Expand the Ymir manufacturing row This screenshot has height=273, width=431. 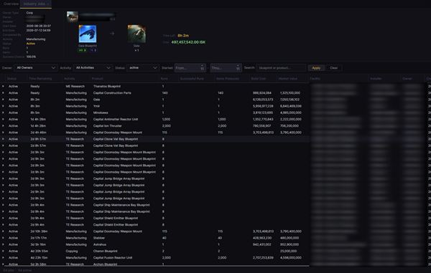(x=3, y=106)
